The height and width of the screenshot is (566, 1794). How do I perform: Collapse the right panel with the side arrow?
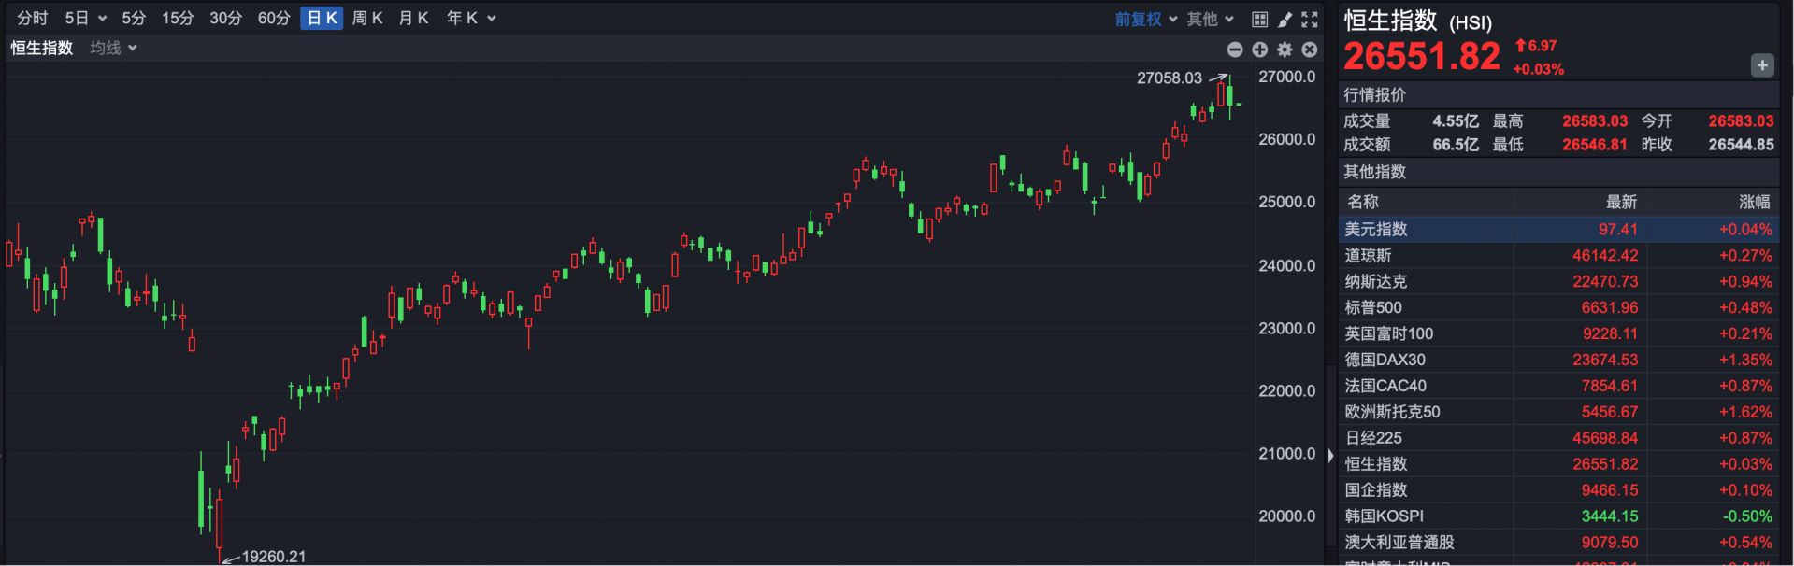click(x=1330, y=456)
